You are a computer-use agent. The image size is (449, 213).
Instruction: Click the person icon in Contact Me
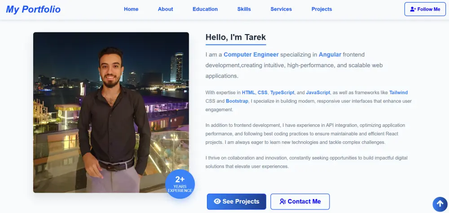(x=282, y=201)
